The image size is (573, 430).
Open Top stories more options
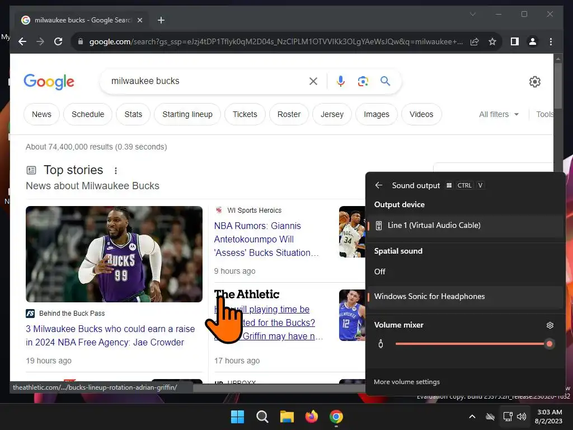(x=115, y=171)
